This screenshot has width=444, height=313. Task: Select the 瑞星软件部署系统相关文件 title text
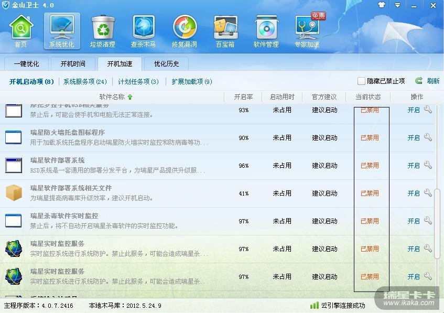(x=71, y=188)
